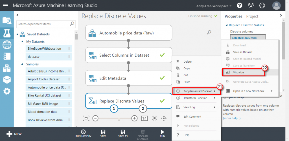The width and height of the screenshot is (289, 141).
Task: Click the Run button in bottom bar
Action: (162, 133)
